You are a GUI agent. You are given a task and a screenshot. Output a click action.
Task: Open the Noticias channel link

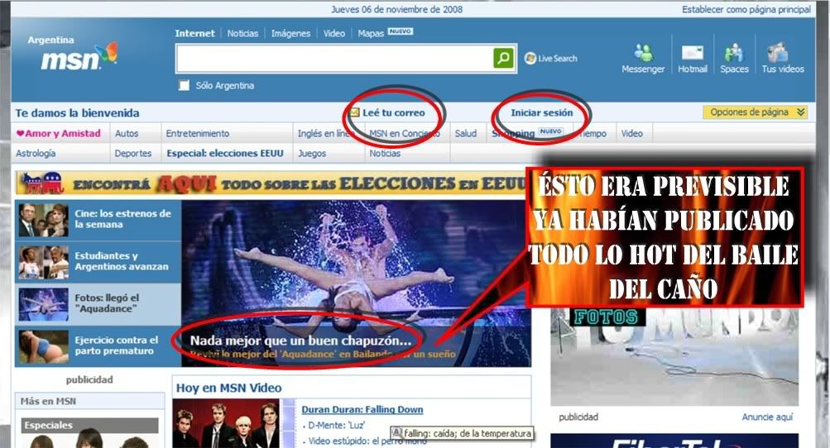click(x=385, y=154)
